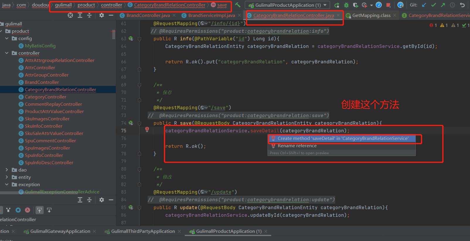This screenshot has height=241, width=470.
Task: Select the GulimallGatewayApplication run tab
Action: [60, 231]
